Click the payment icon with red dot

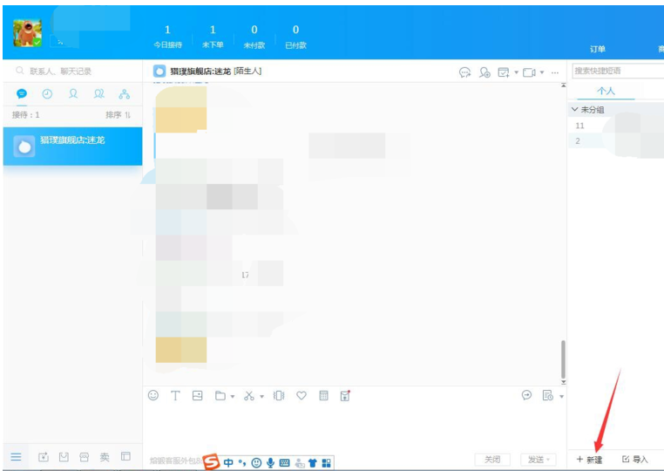(x=345, y=395)
